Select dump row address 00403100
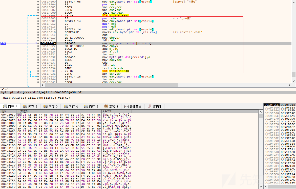 [8, 145]
